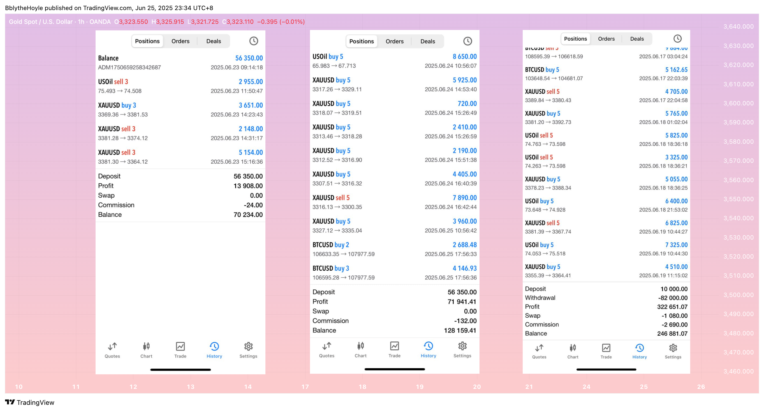Viewport: 764px width, 411px height.
Task: Open XAUUSD sell 3 row 2 148.00
Action: click(x=180, y=133)
